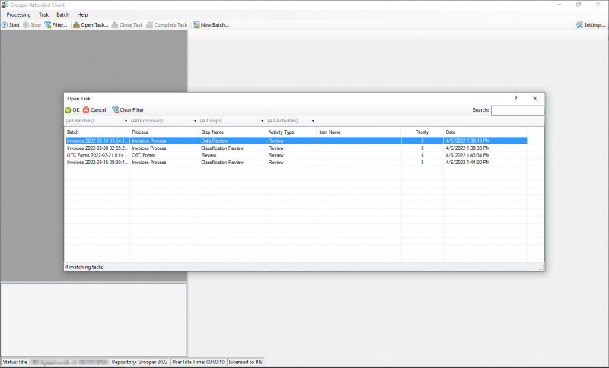
Task: Sort by Activity Type column header
Action: 292,132
